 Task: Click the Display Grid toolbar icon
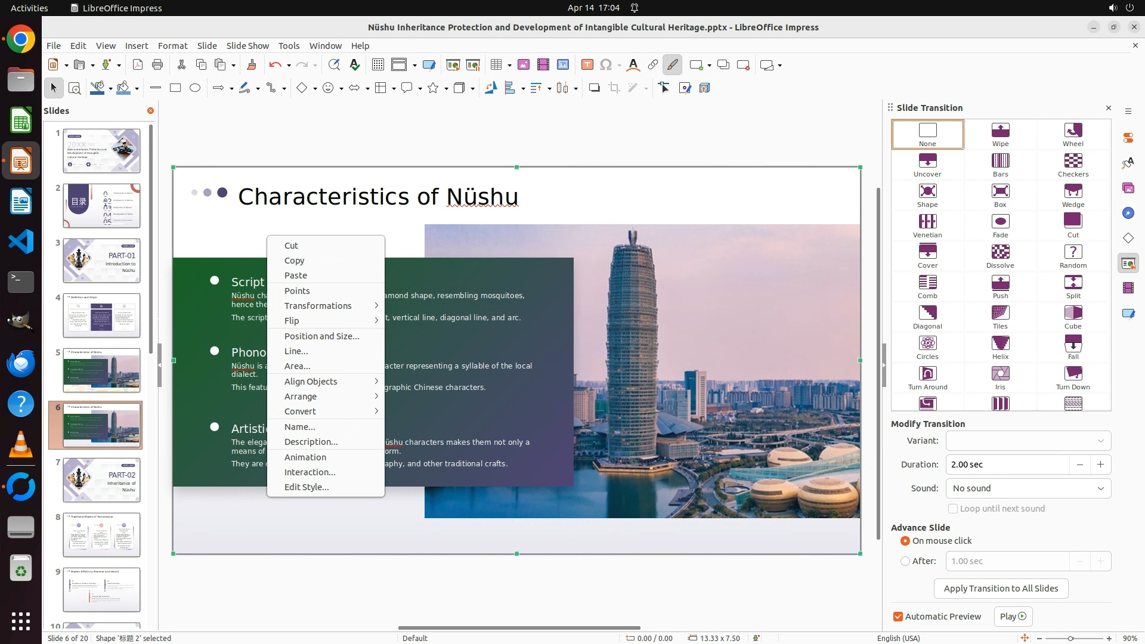(377, 65)
